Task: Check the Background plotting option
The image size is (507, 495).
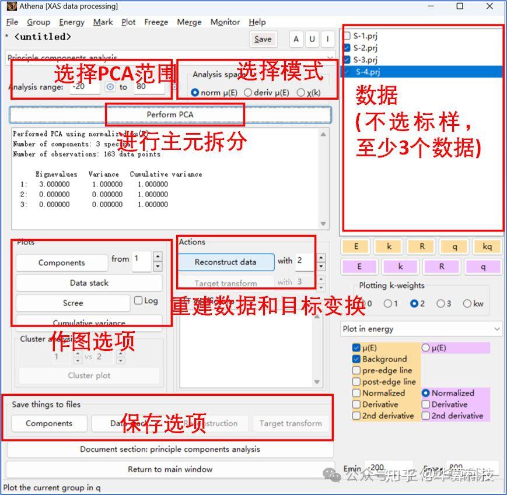Action: click(356, 359)
